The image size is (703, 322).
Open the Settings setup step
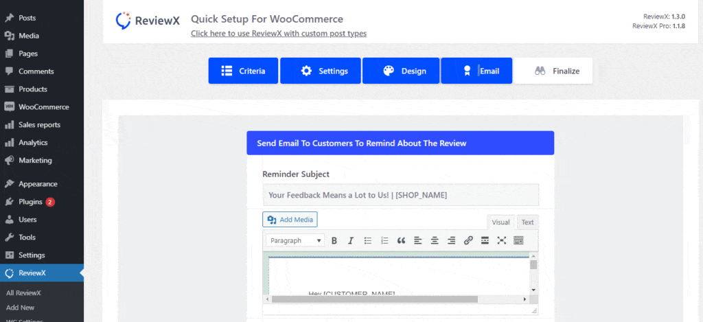(x=320, y=71)
